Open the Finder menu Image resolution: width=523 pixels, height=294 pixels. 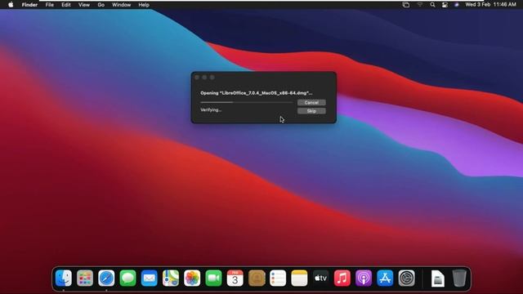[29, 5]
